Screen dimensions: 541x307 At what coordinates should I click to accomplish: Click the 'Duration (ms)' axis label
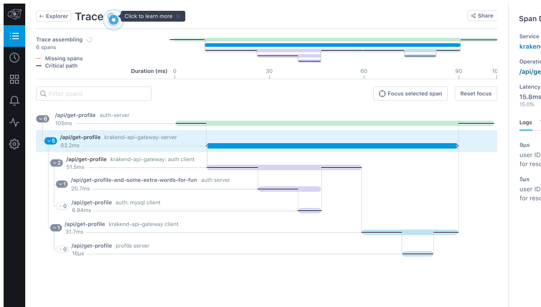tap(149, 71)
